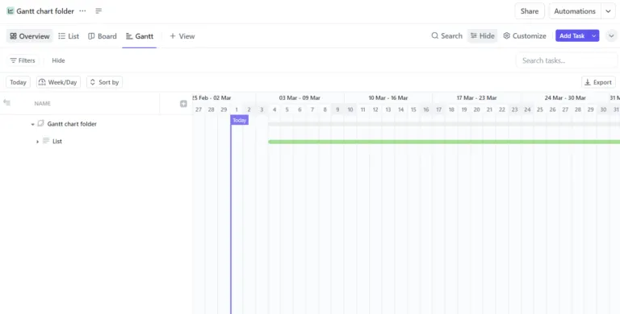Switch to the List view tab
Screen dimensions: 620x314
pos(69,36)
